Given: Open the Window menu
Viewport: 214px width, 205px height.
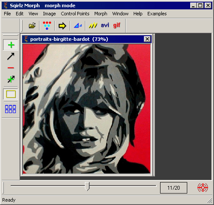Looking at the screenshot, I should click(120, 14).
